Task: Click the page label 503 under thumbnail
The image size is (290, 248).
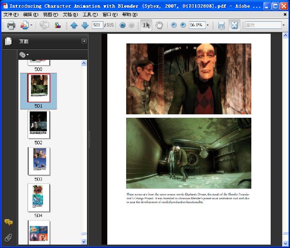Action: (39, 179)
